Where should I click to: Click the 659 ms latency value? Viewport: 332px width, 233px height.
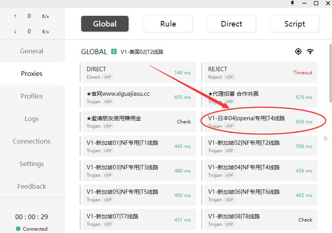(304, 122)
